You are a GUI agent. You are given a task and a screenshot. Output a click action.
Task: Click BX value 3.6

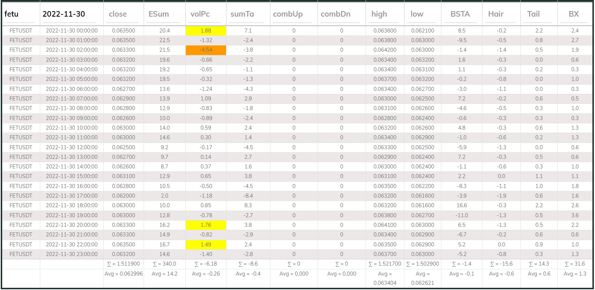point(575,215)
